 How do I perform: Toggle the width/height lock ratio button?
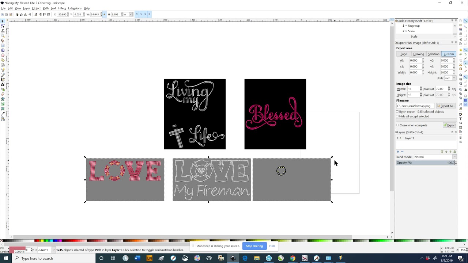(x=104, y=14)
